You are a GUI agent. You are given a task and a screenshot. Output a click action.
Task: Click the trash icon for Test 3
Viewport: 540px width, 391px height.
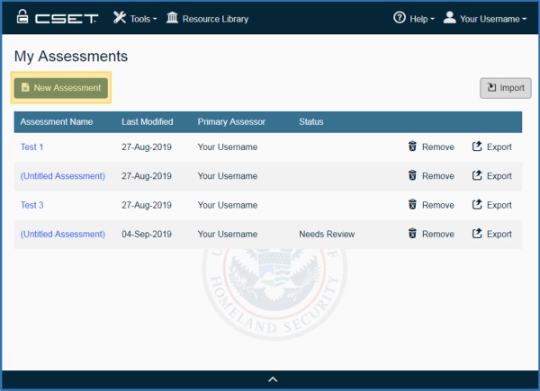click(412, 205)
